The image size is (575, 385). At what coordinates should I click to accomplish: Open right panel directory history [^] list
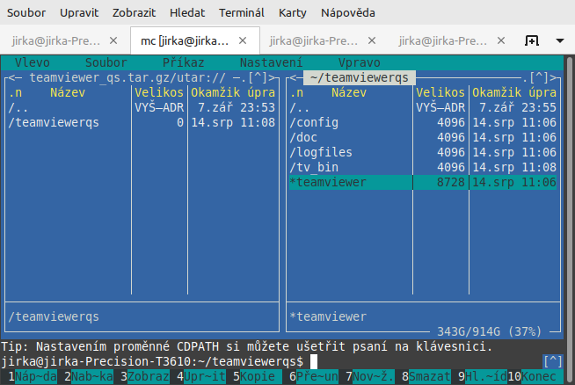[x=539, y=77]
